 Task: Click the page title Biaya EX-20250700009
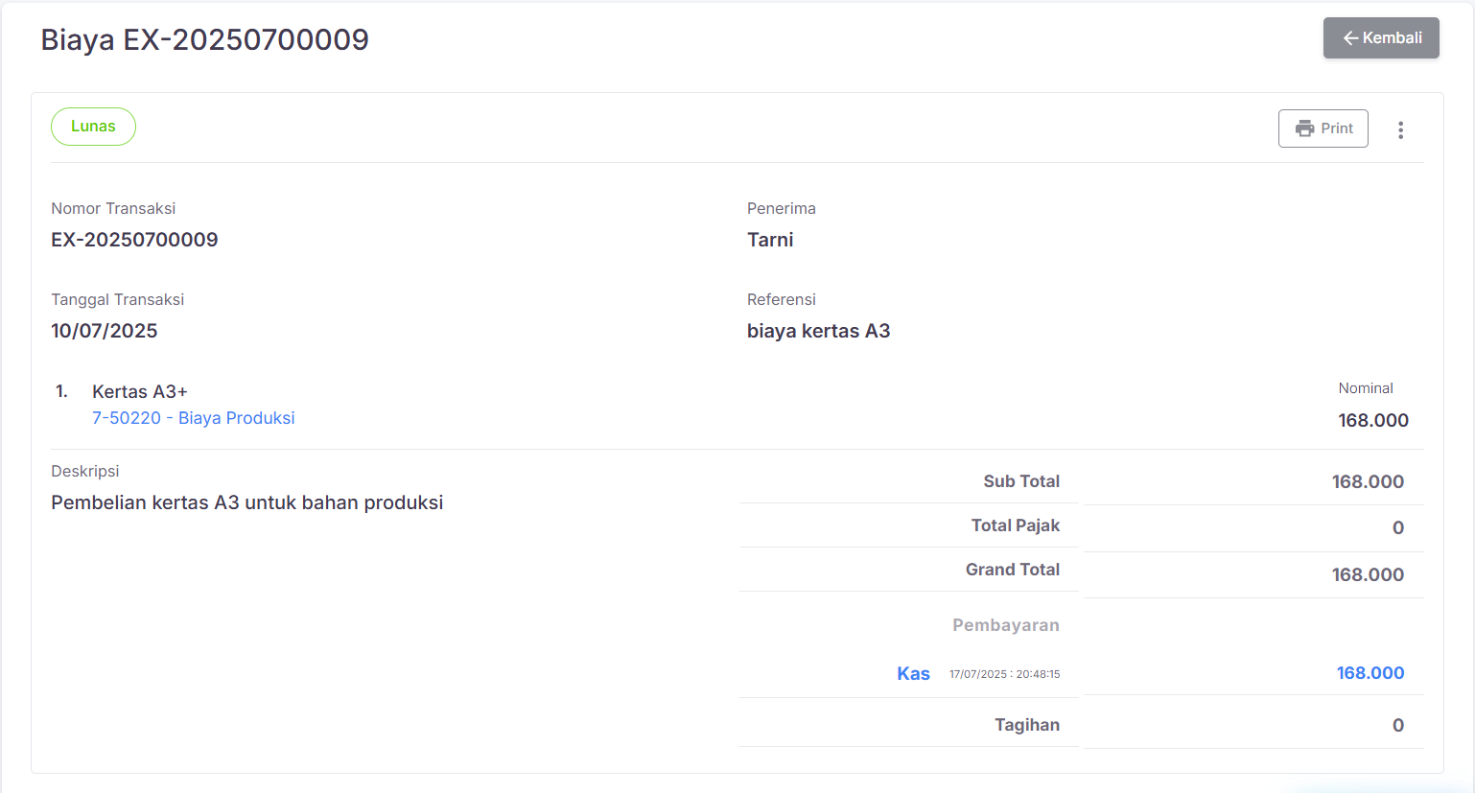point(204,39)
